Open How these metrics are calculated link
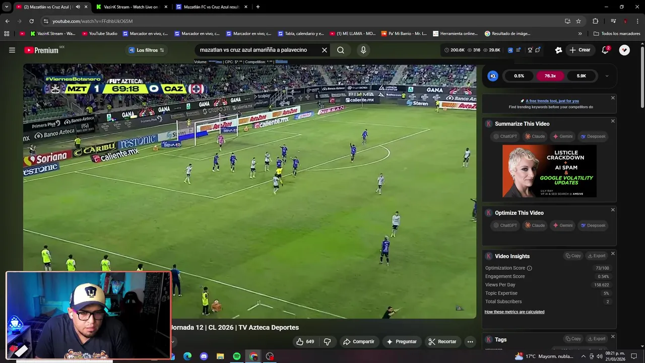Image resolution: width=645 pixels, height=363 pixels. point(514,312)
